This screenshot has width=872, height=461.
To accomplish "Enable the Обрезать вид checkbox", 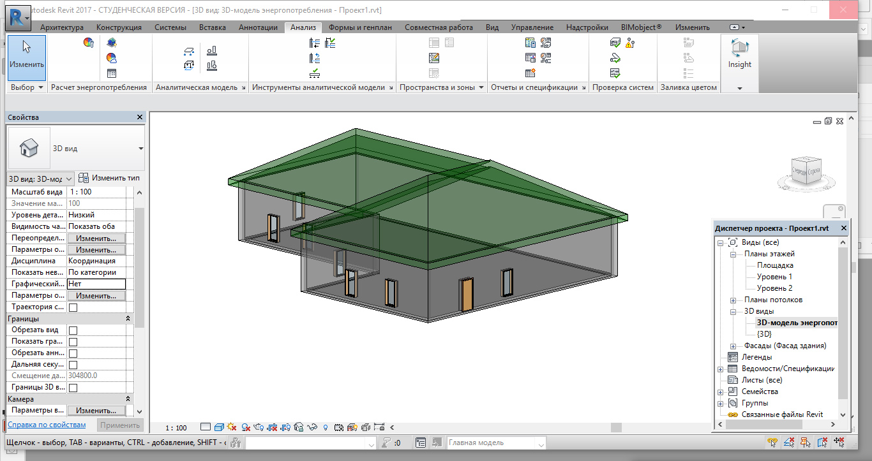I will [73, 330].
